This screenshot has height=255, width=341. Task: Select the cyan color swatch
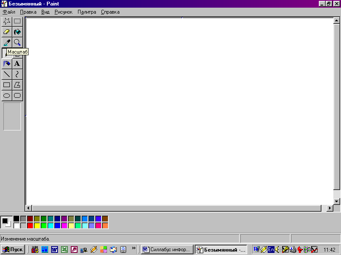(x=51, y=226)
